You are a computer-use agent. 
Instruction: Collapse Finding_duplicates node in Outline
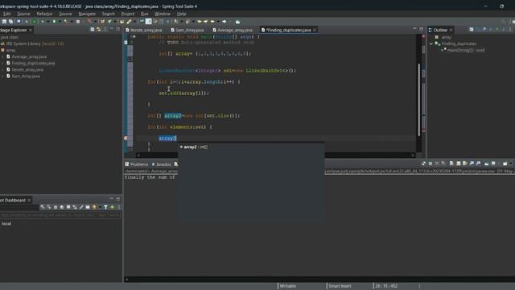[x=431, y=43]
